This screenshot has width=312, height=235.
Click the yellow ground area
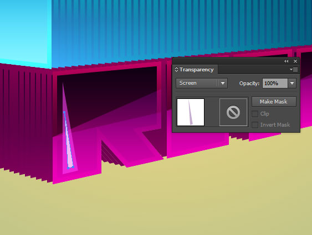(x=159, y=199)
